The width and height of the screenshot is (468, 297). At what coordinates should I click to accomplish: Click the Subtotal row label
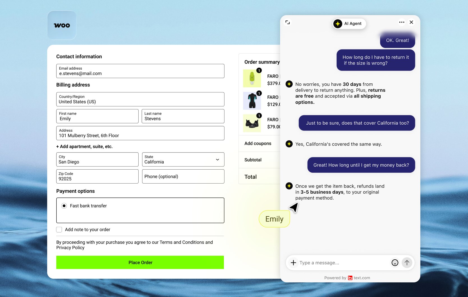[253, 160]
